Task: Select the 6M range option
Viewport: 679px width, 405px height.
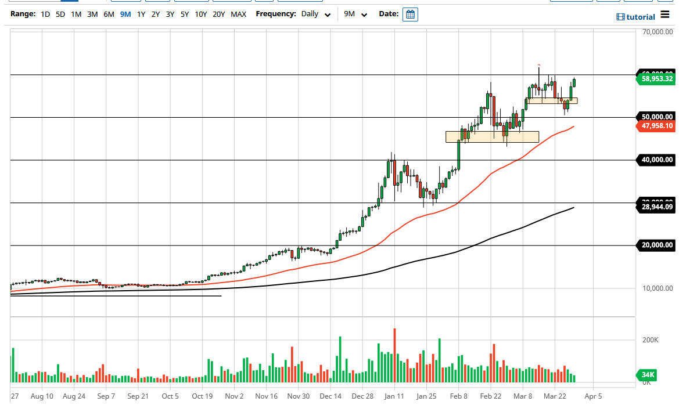Action: pyautogui.click(x=107, y=14)
